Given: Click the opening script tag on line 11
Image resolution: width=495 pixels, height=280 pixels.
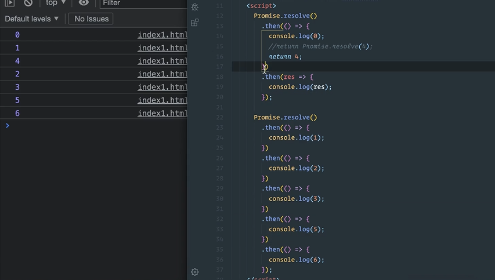Looking at the screenshot, I should (x=261, y=6).
